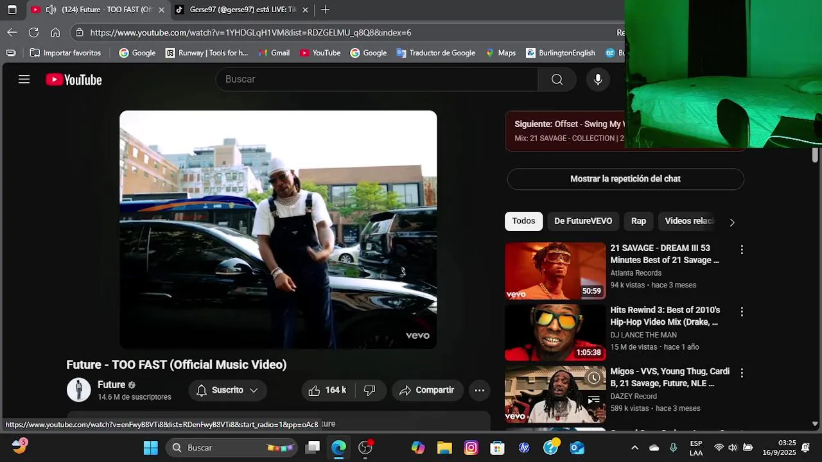Open Microsoft Store from the taskbar
This screenshot has width=822, height=462.
pyautogui.click(x=497, y=448)
